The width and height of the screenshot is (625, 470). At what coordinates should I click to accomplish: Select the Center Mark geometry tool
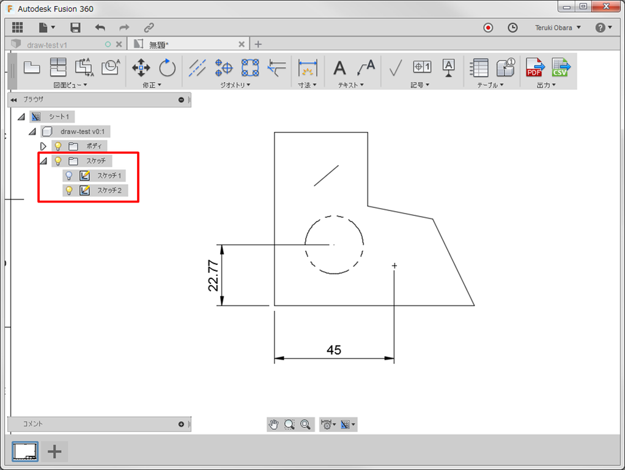pyautogui.click(x=224, y=67)
